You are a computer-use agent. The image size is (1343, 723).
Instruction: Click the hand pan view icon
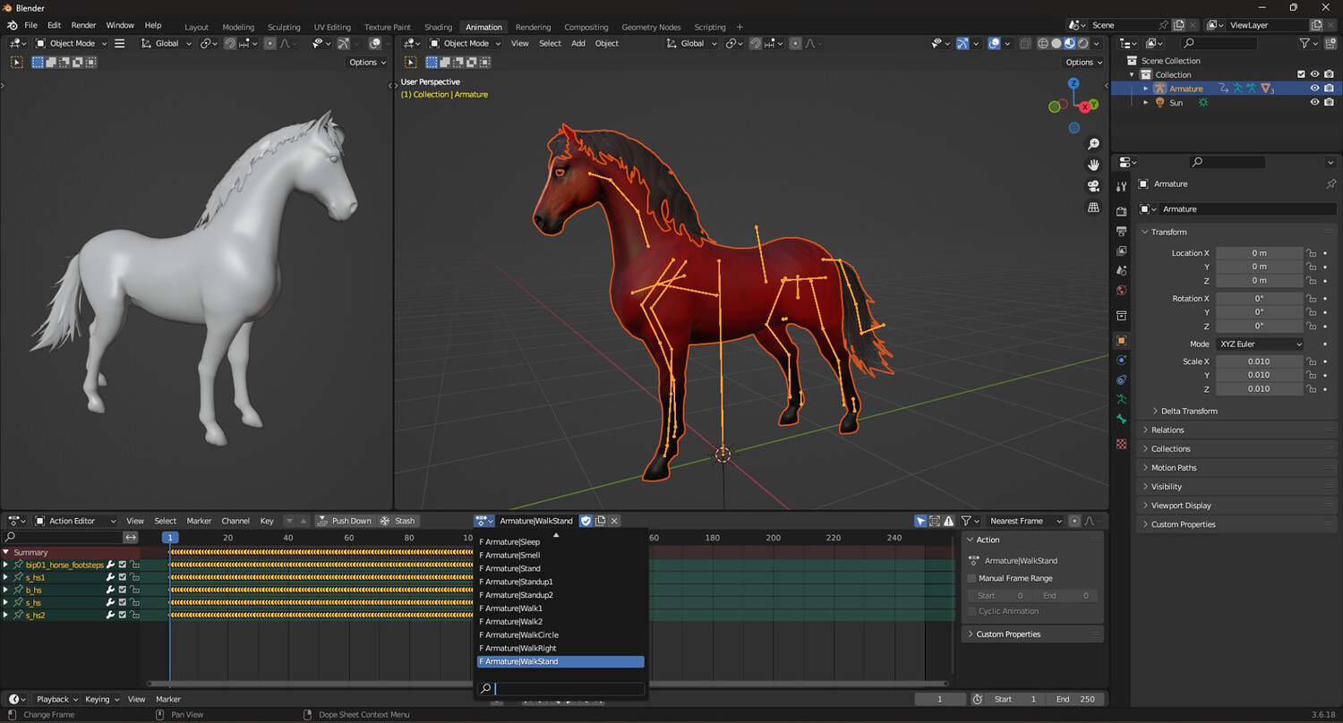1093,165
